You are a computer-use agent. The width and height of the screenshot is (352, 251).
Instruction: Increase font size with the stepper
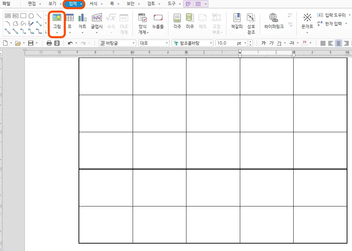(250, 41)
